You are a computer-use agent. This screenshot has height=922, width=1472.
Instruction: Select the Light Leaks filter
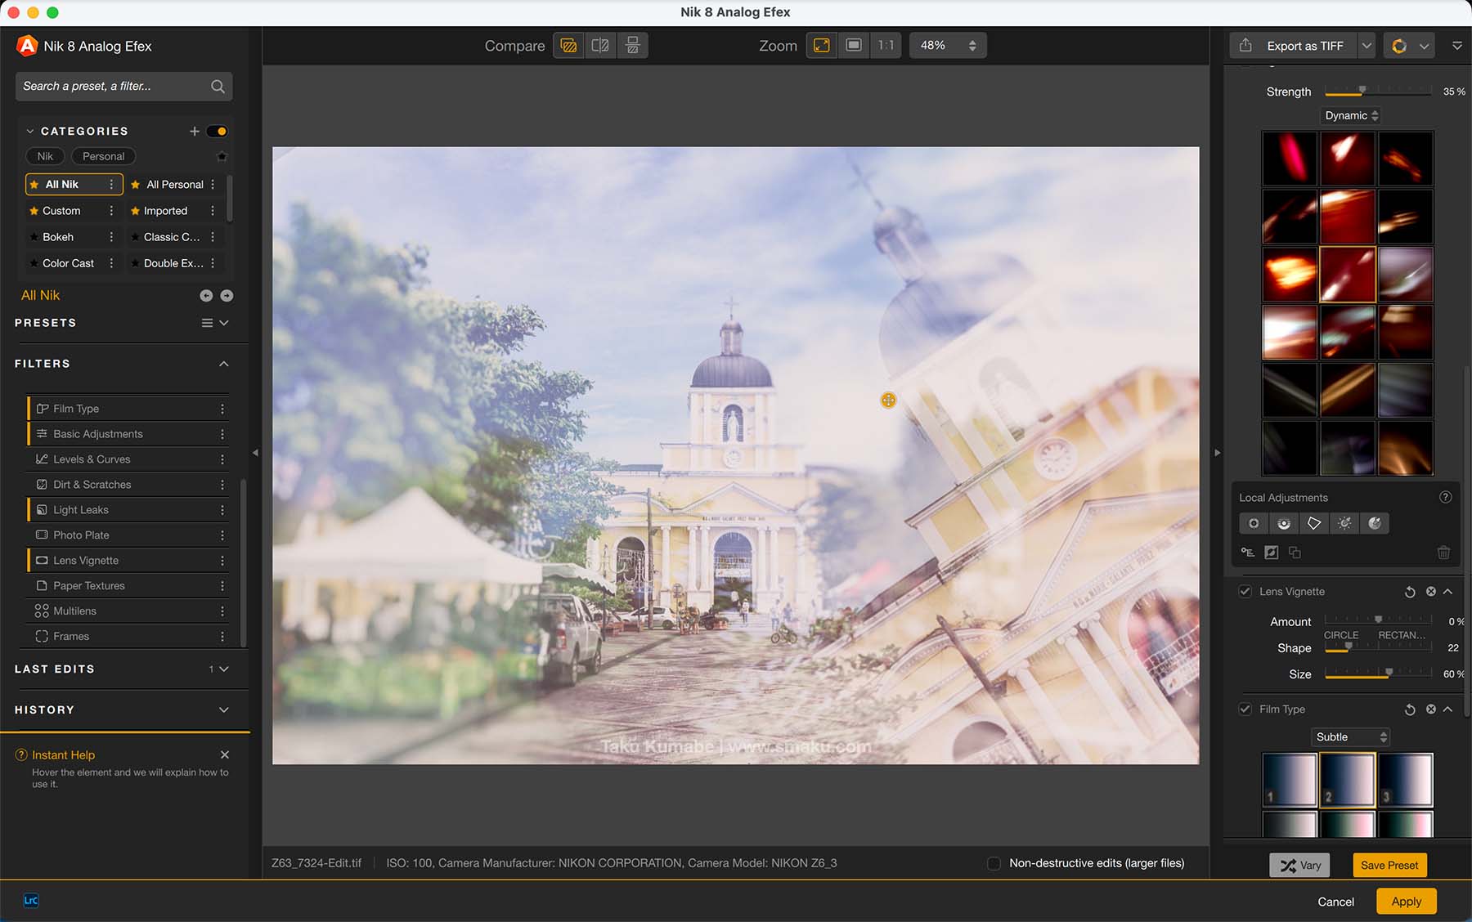[81, 510]
